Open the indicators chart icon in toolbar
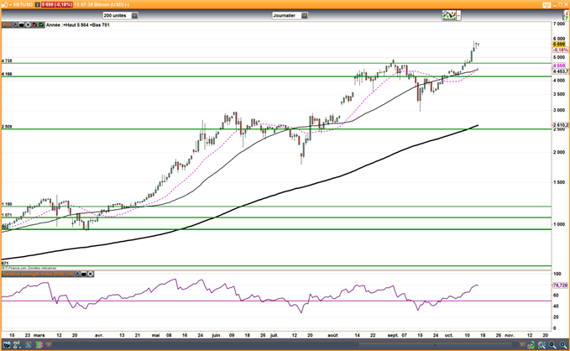Image resolution: width=570 pixels, height=351 pixels. click(x=449, y=15)
